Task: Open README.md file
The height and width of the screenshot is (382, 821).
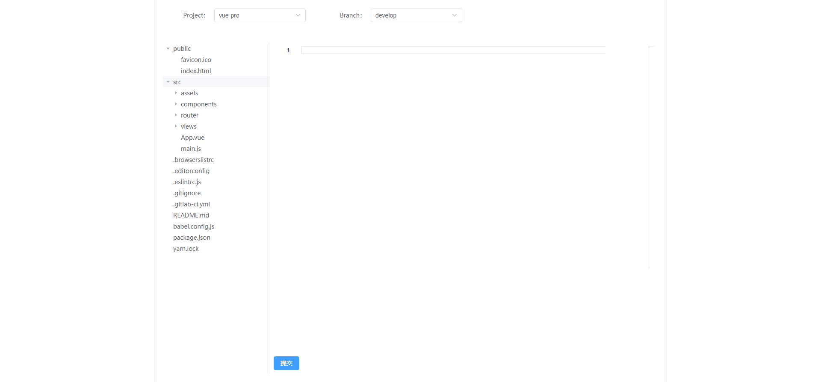Action: tap(191, 215)
